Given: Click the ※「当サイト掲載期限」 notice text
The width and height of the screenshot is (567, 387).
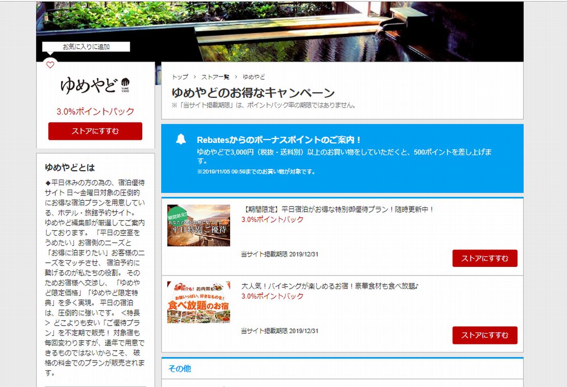Looking at the screenshot, I should coord(264,105).
